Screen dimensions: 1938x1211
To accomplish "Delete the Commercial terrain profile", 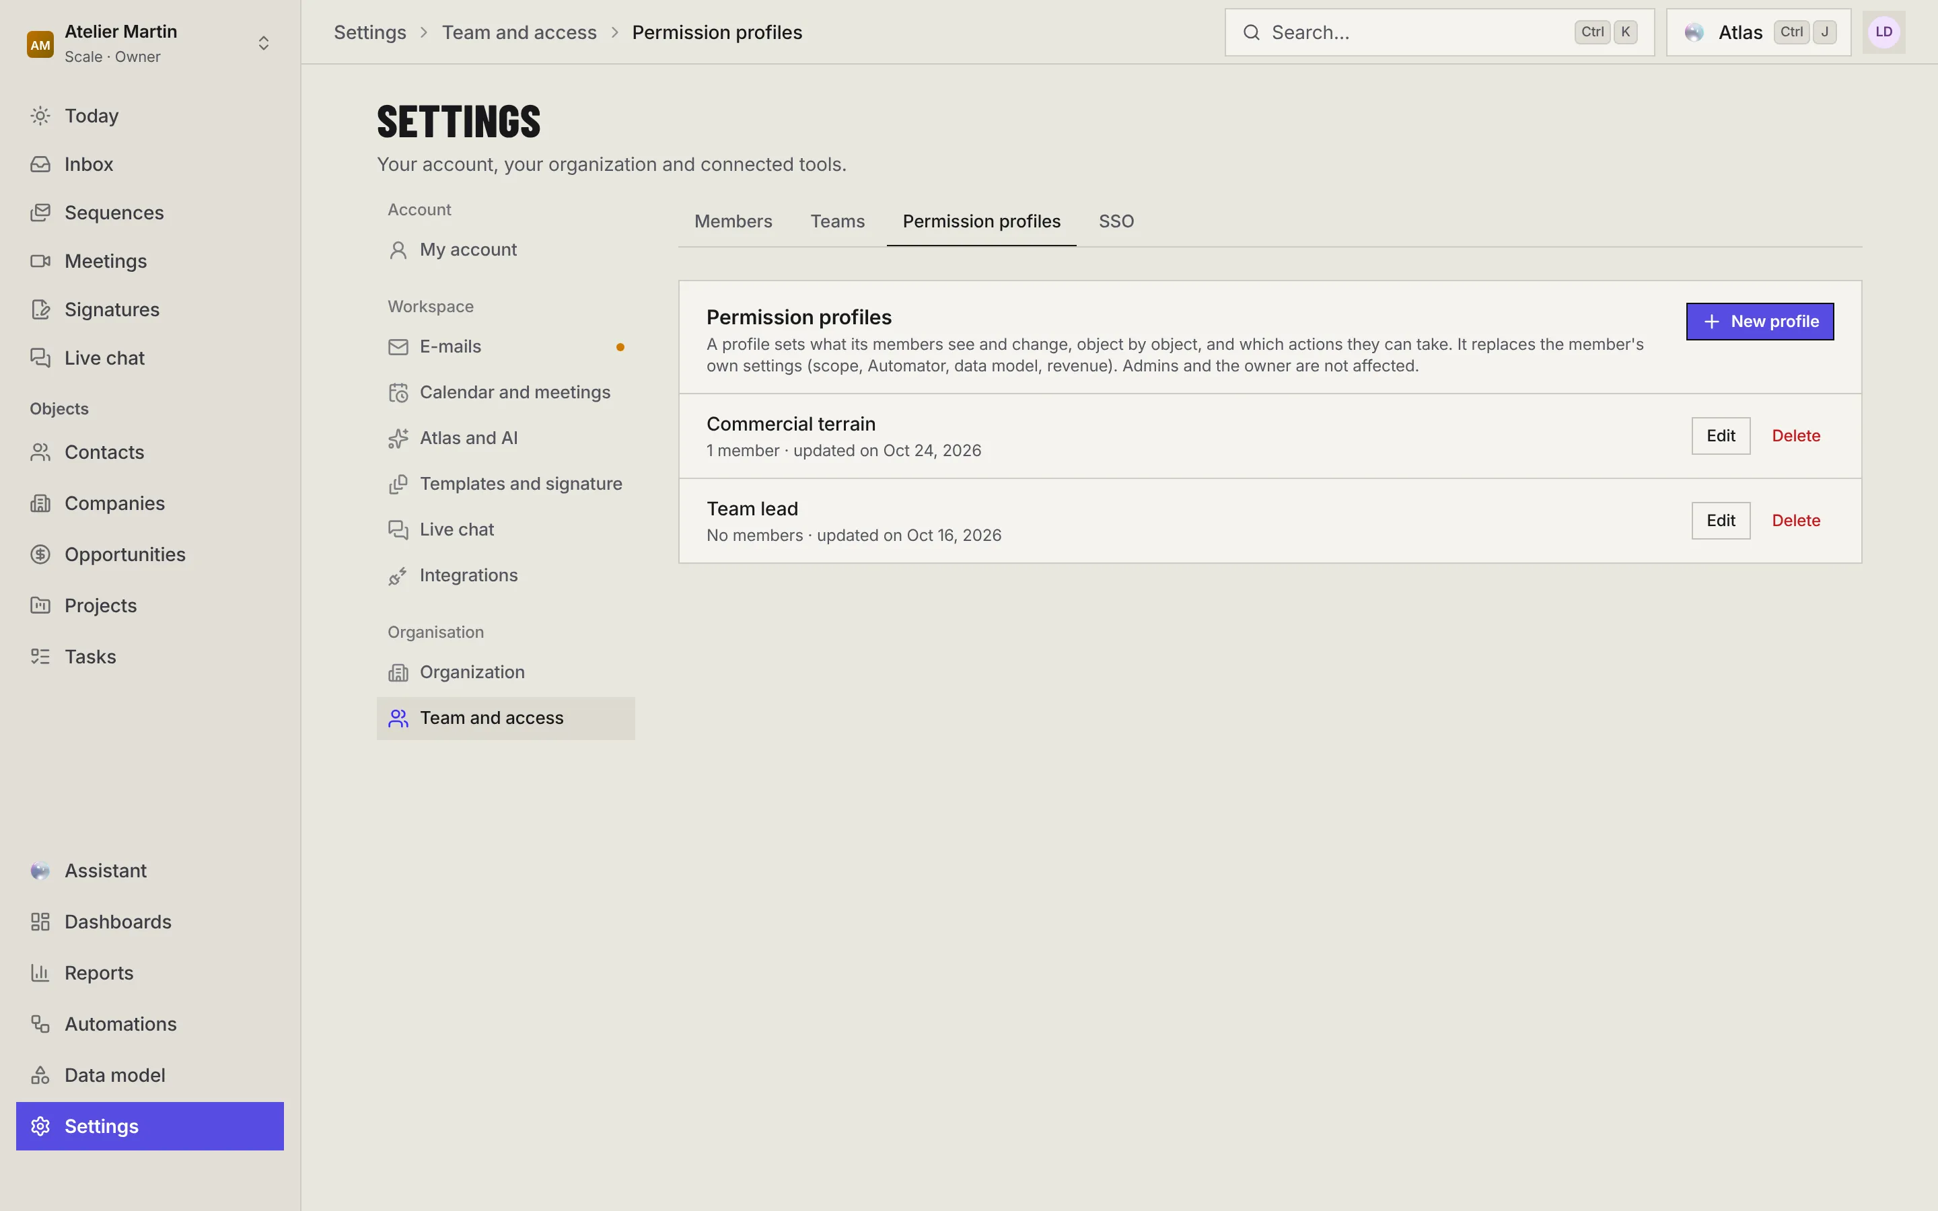I will pyautogui.click(x=1795, y=436).
